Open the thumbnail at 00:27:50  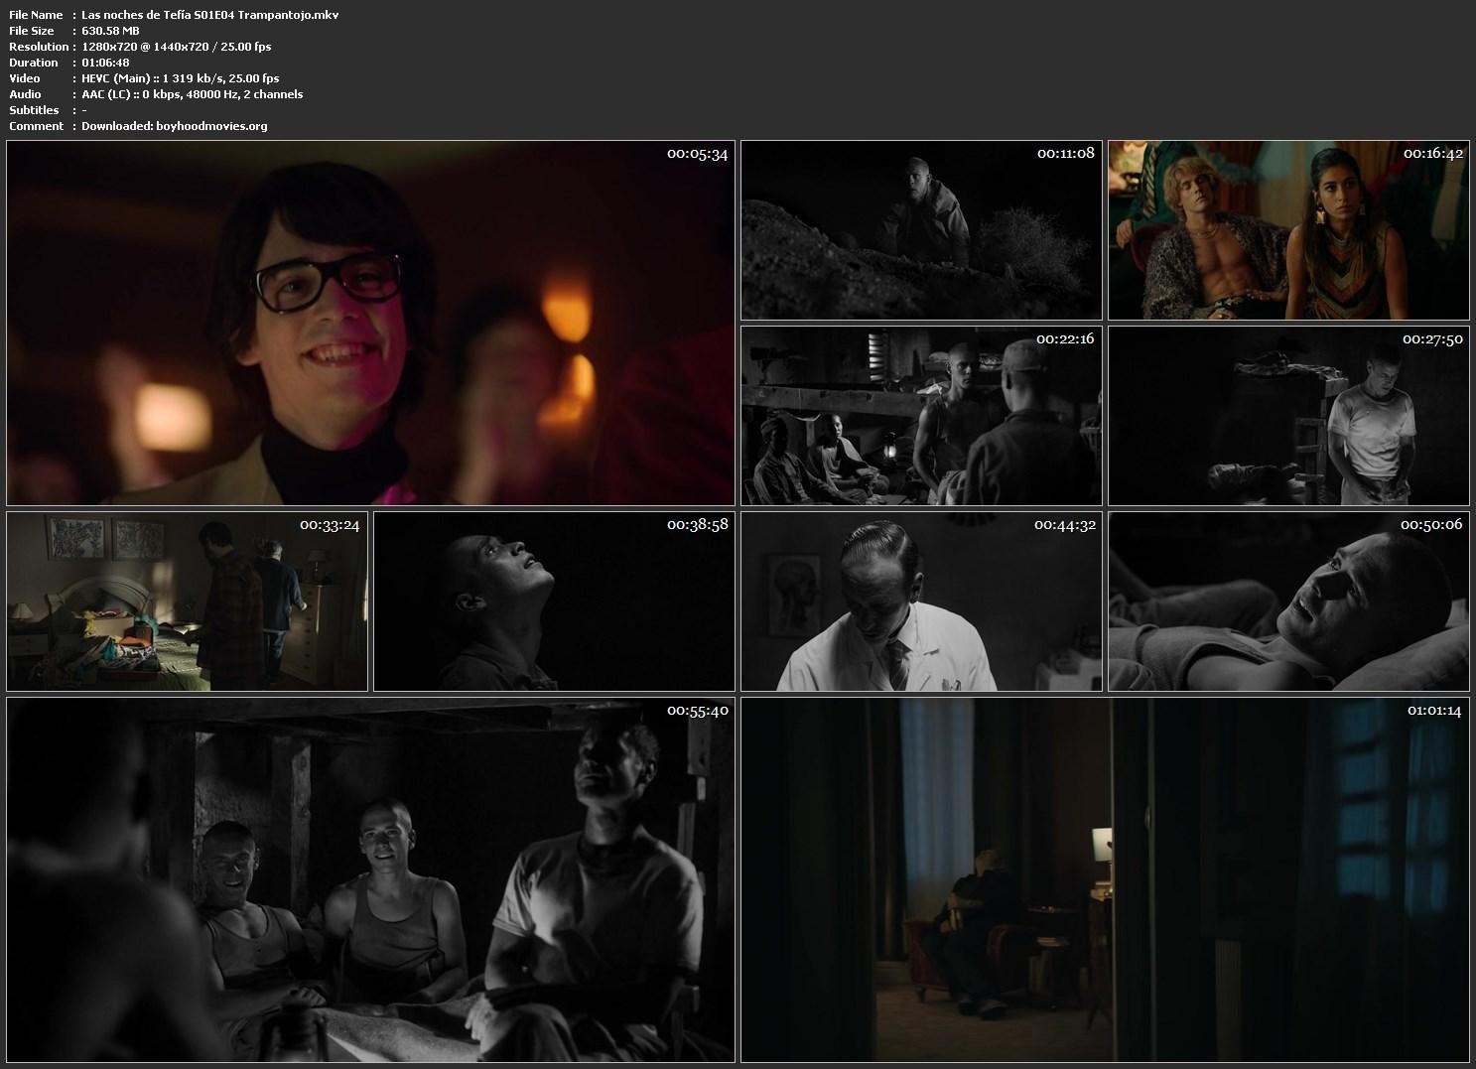[x=1288, y=416]
